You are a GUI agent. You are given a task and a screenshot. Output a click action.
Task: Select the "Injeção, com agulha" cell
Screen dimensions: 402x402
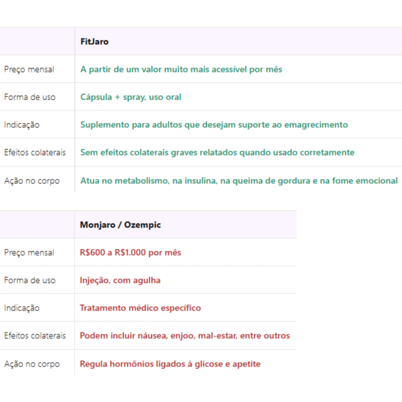(x=120, y=280)
